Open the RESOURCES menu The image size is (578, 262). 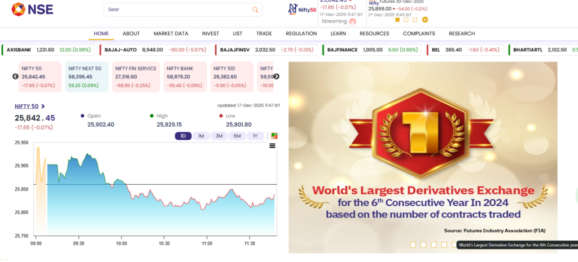tap(375, 33)
